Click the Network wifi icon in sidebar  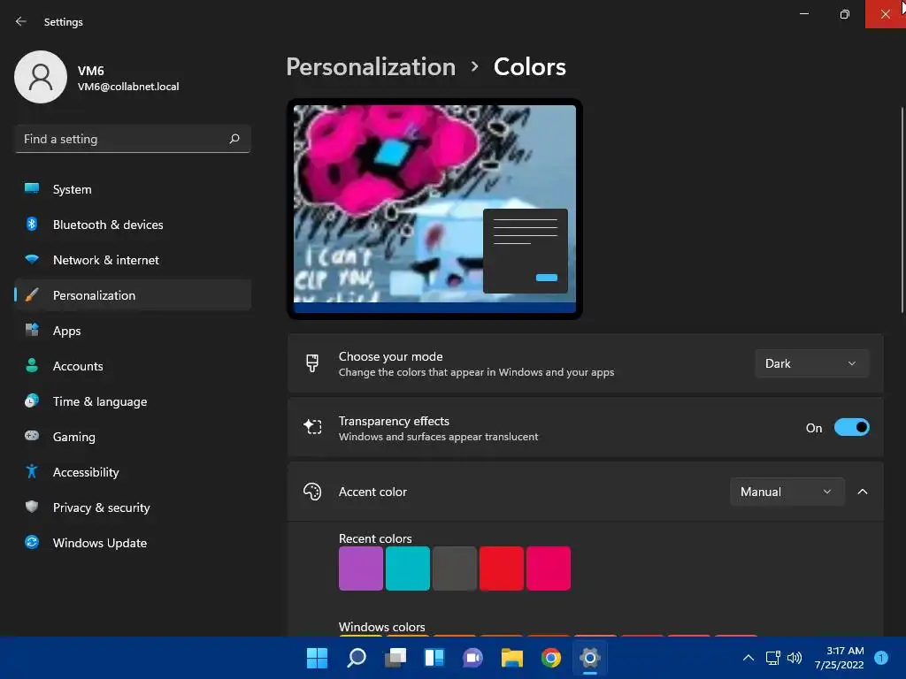coord(32,259)
